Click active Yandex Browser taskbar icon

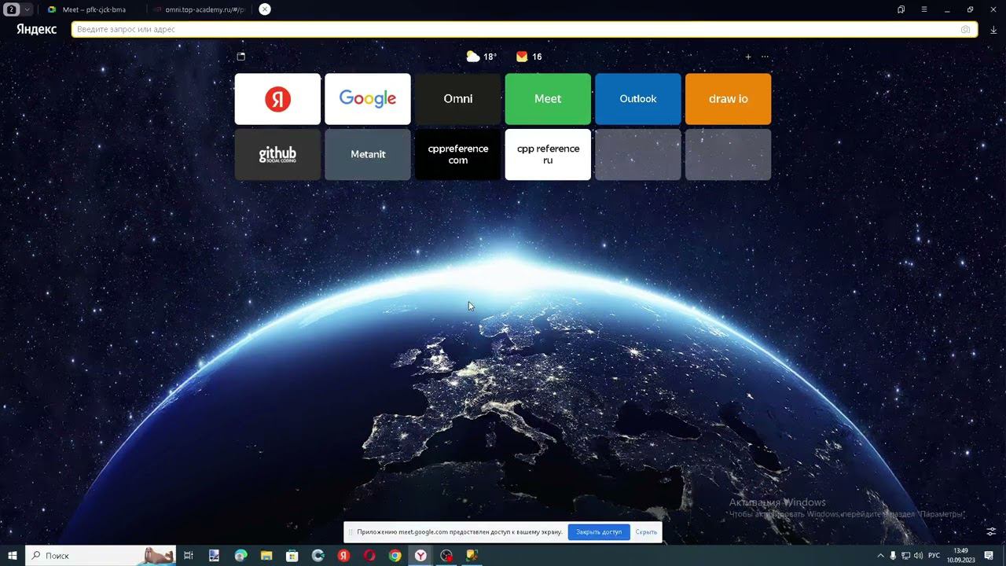[x=421, y=556]
